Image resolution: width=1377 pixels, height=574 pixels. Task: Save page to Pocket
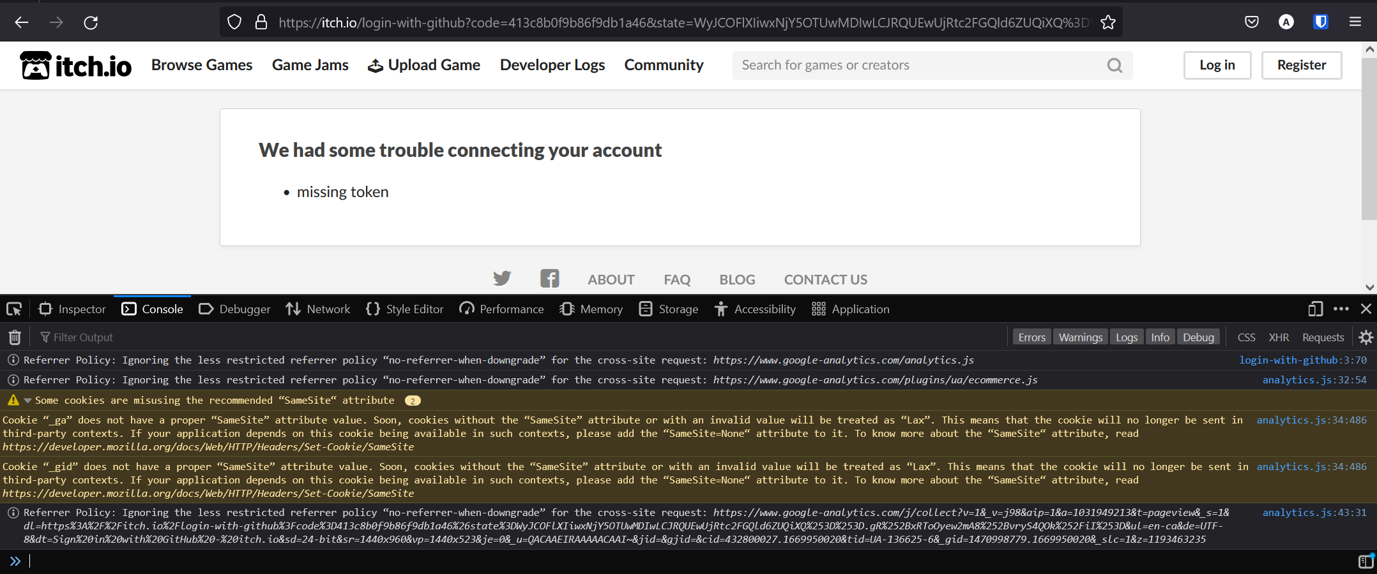point(1251,21)
